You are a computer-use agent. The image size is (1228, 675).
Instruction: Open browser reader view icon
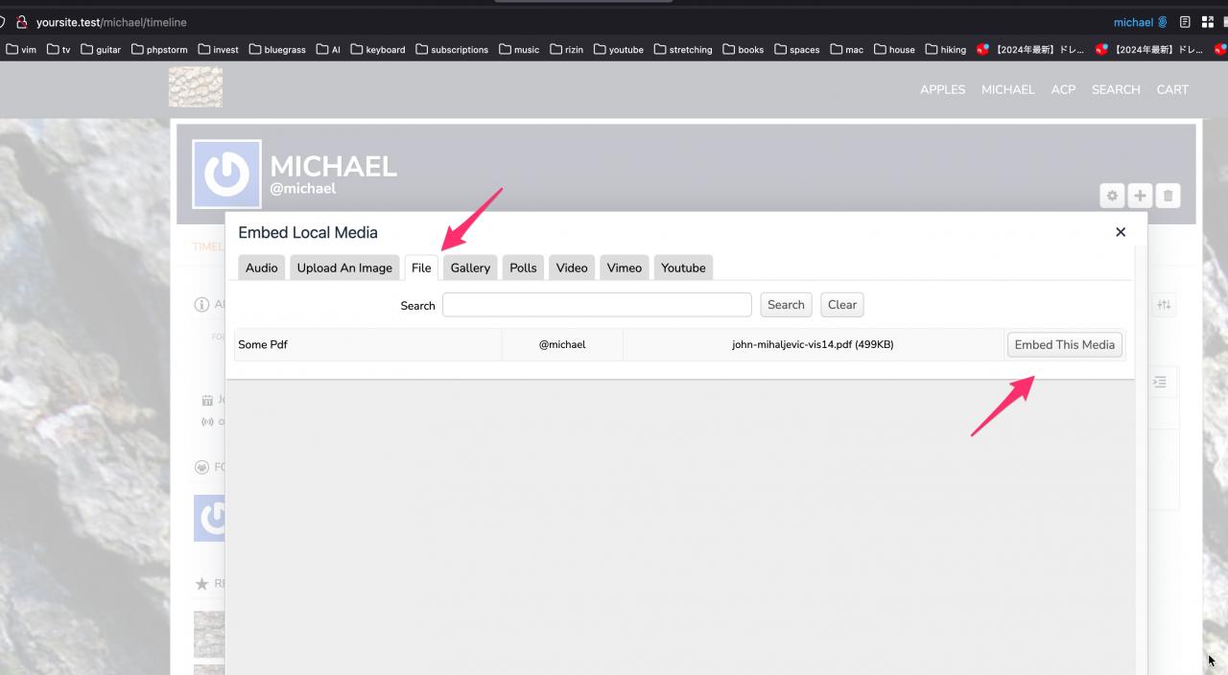1186,22
